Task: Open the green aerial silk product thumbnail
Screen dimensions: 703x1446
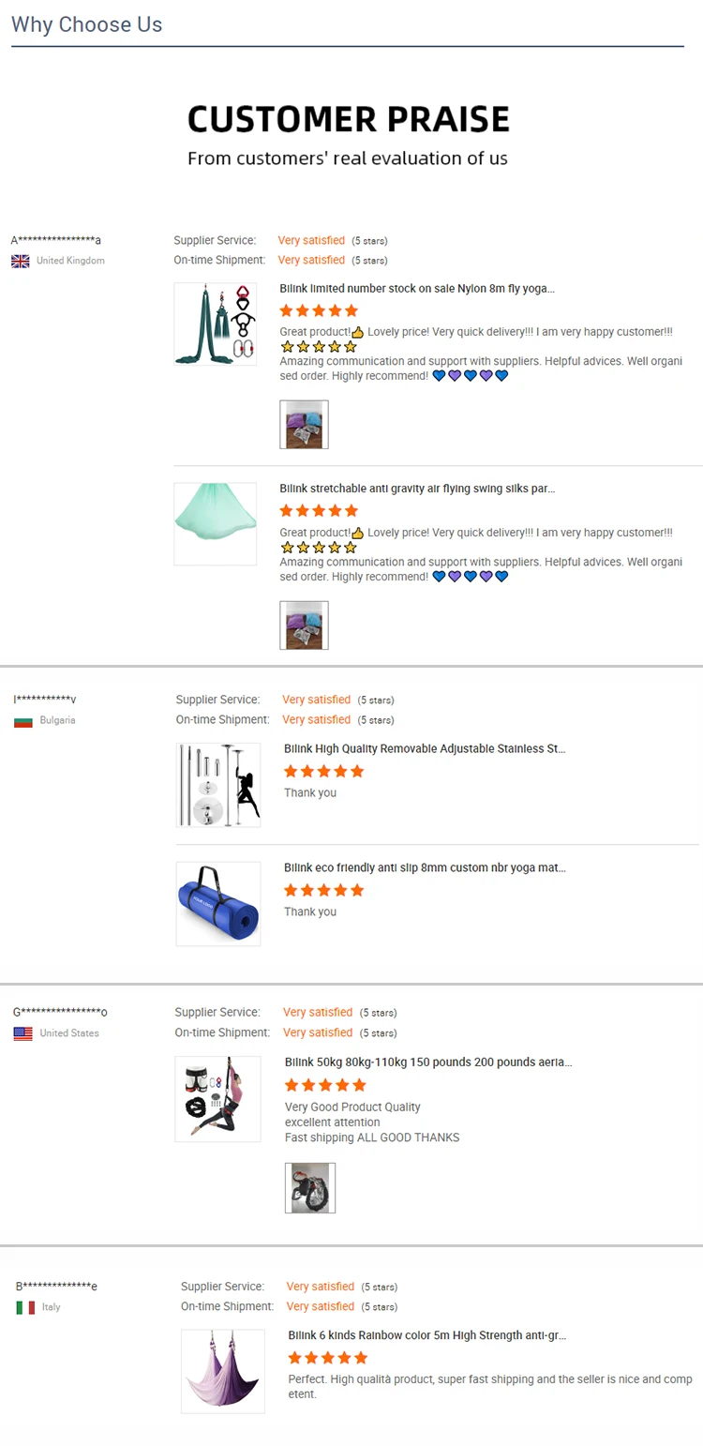Action: click(x=216, y=324)
